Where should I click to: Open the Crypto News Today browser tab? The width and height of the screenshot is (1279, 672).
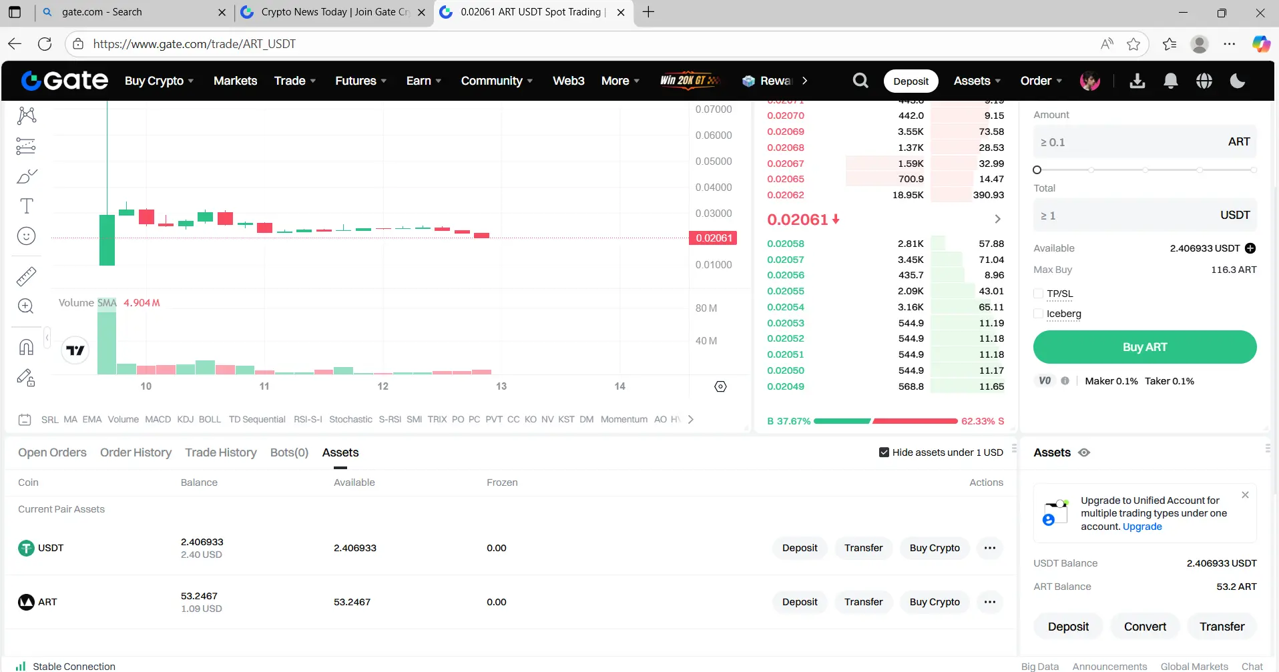click(335, 12)
